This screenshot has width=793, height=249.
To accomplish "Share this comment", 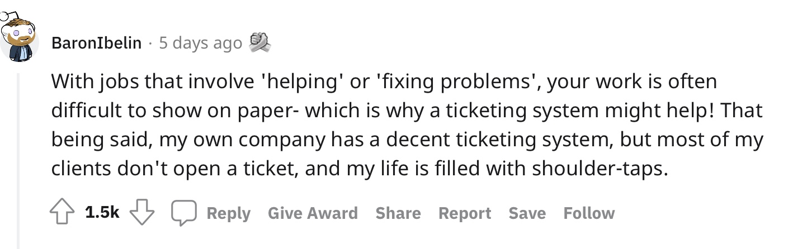I will tap(398, 213).
